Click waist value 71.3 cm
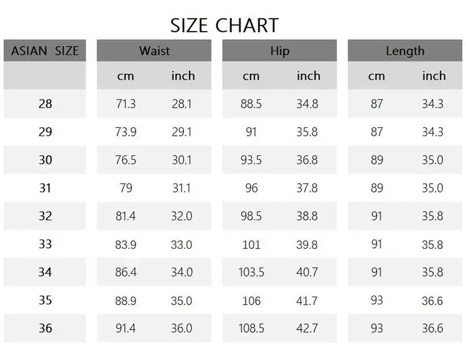 126,104
